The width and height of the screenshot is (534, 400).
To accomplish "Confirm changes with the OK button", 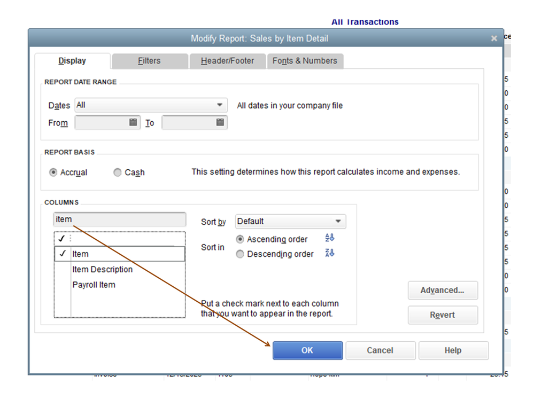I will pyautogui.click(x=307, y=350).
